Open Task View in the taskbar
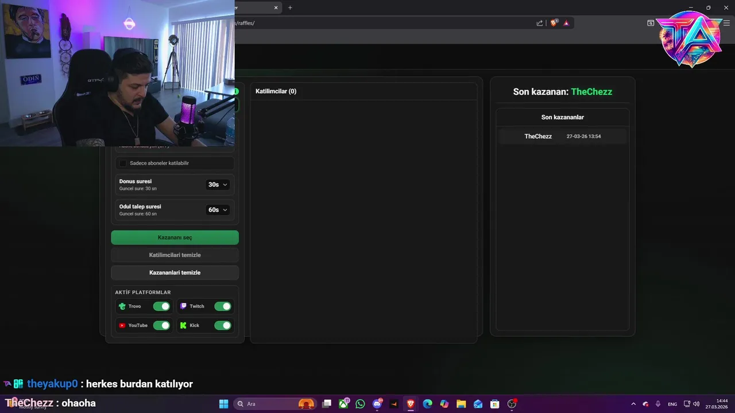The height and width of the screenshot is (413, 735). pyautogui.click(x=327, y=404)
